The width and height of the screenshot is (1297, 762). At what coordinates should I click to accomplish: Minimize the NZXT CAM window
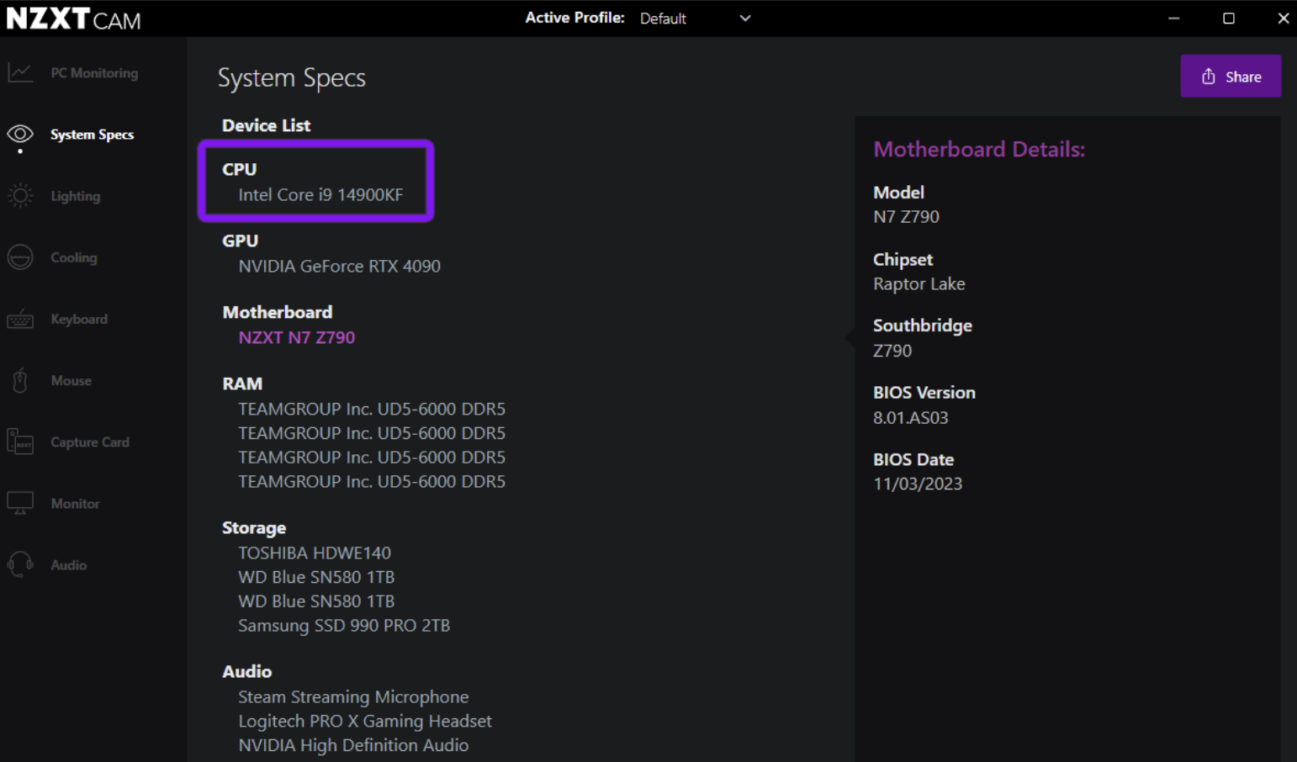click(1173, 19)
